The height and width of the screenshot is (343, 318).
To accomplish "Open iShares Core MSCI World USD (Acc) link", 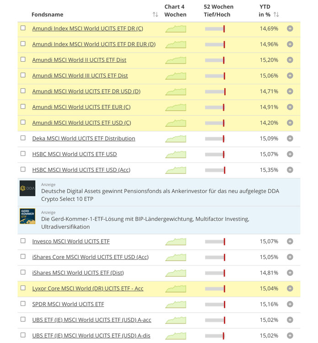I will point(91,257).
